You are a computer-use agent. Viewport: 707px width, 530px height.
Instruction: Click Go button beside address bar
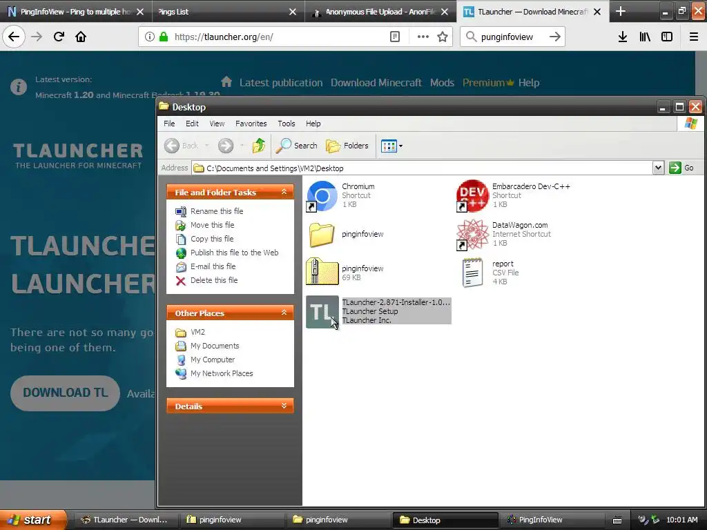pyautogui.click(x=681, y=168)
